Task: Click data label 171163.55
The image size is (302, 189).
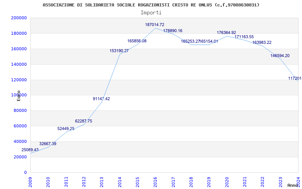Action: (x=244, y=37)
